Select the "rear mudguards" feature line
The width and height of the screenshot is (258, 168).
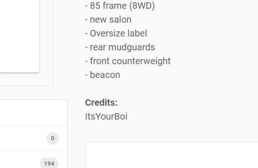click(120, 47)
